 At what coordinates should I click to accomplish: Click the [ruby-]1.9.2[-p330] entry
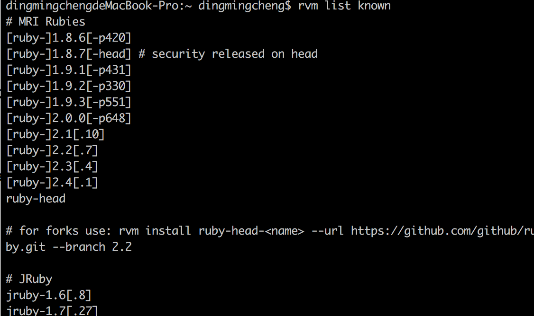69,86
